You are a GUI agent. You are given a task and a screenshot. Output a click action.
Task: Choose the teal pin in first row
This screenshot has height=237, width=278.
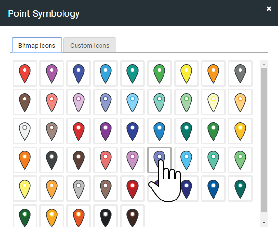point(132,74)
